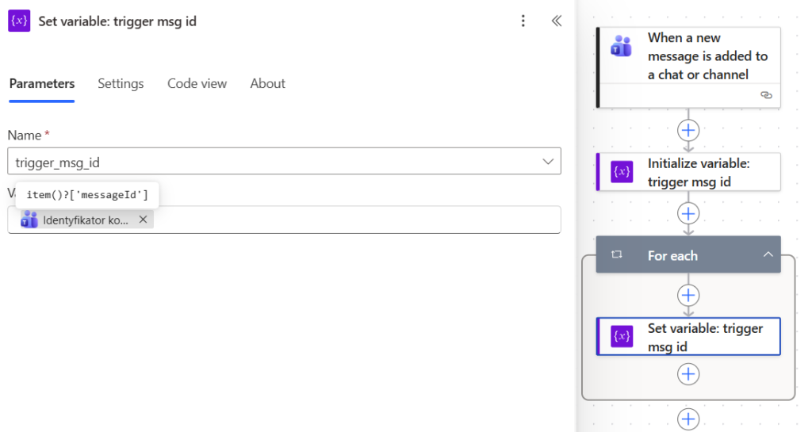Select the Teams trigger card in flow

coord(689,67)
